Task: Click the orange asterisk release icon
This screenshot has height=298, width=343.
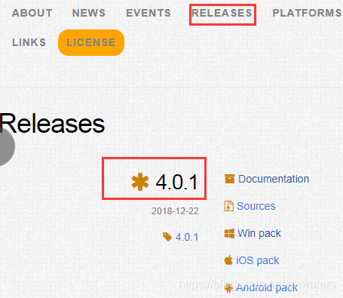Action: [x=140, y=182]
